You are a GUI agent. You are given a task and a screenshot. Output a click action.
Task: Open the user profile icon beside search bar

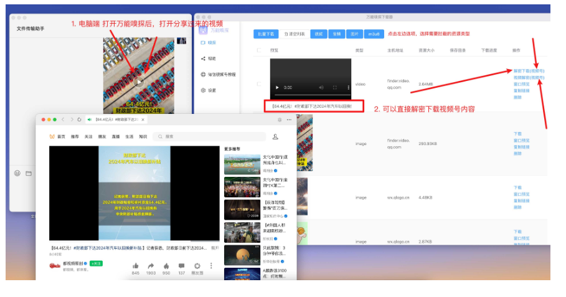275,136
